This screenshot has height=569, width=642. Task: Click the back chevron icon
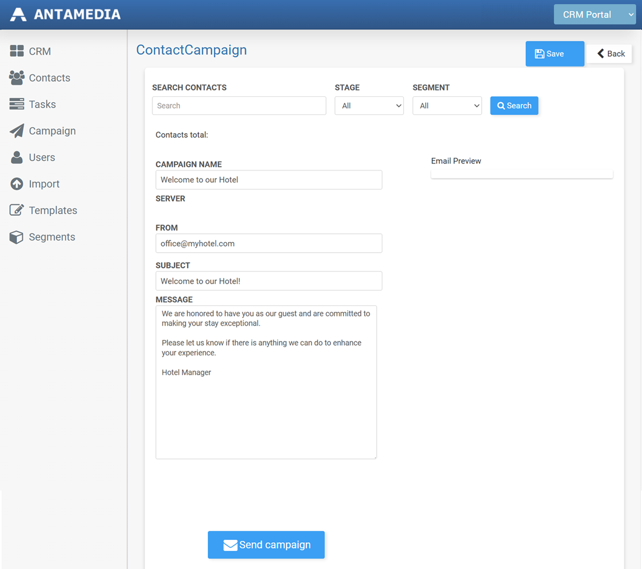[x=601, y=54]
